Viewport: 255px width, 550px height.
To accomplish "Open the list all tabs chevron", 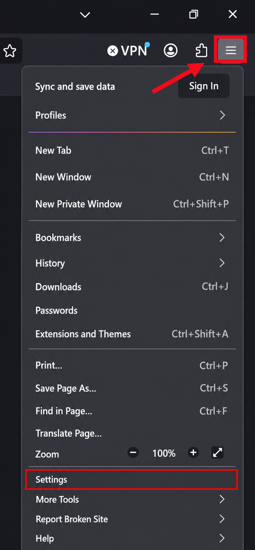I will (x=85, y=15).
